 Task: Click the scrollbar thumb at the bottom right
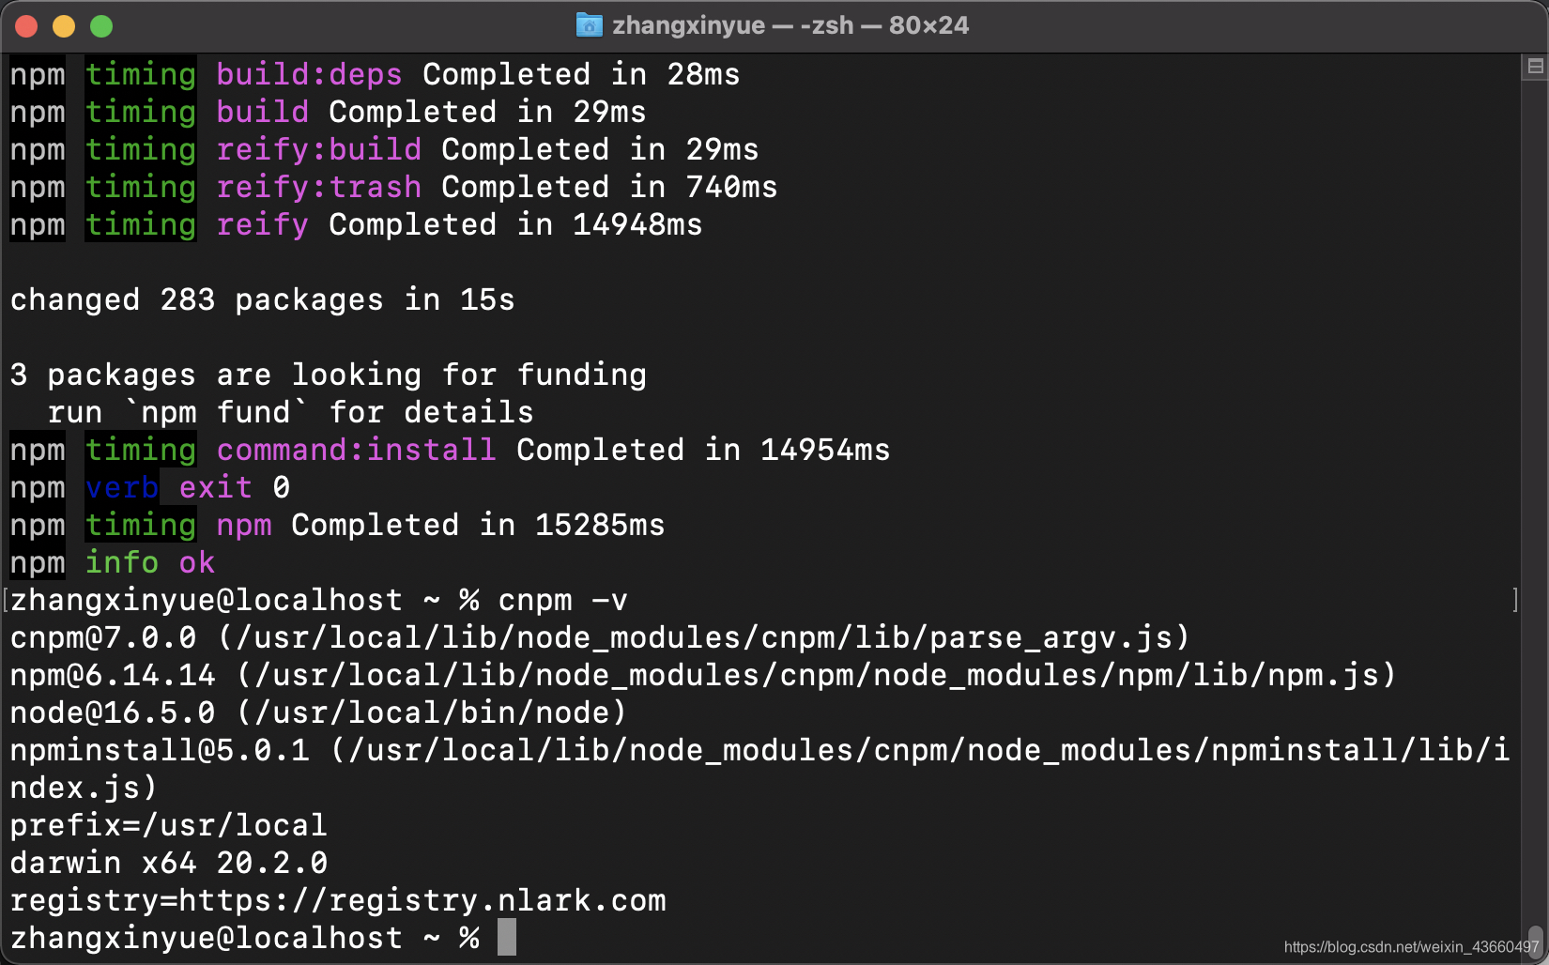coord(1536,942)
